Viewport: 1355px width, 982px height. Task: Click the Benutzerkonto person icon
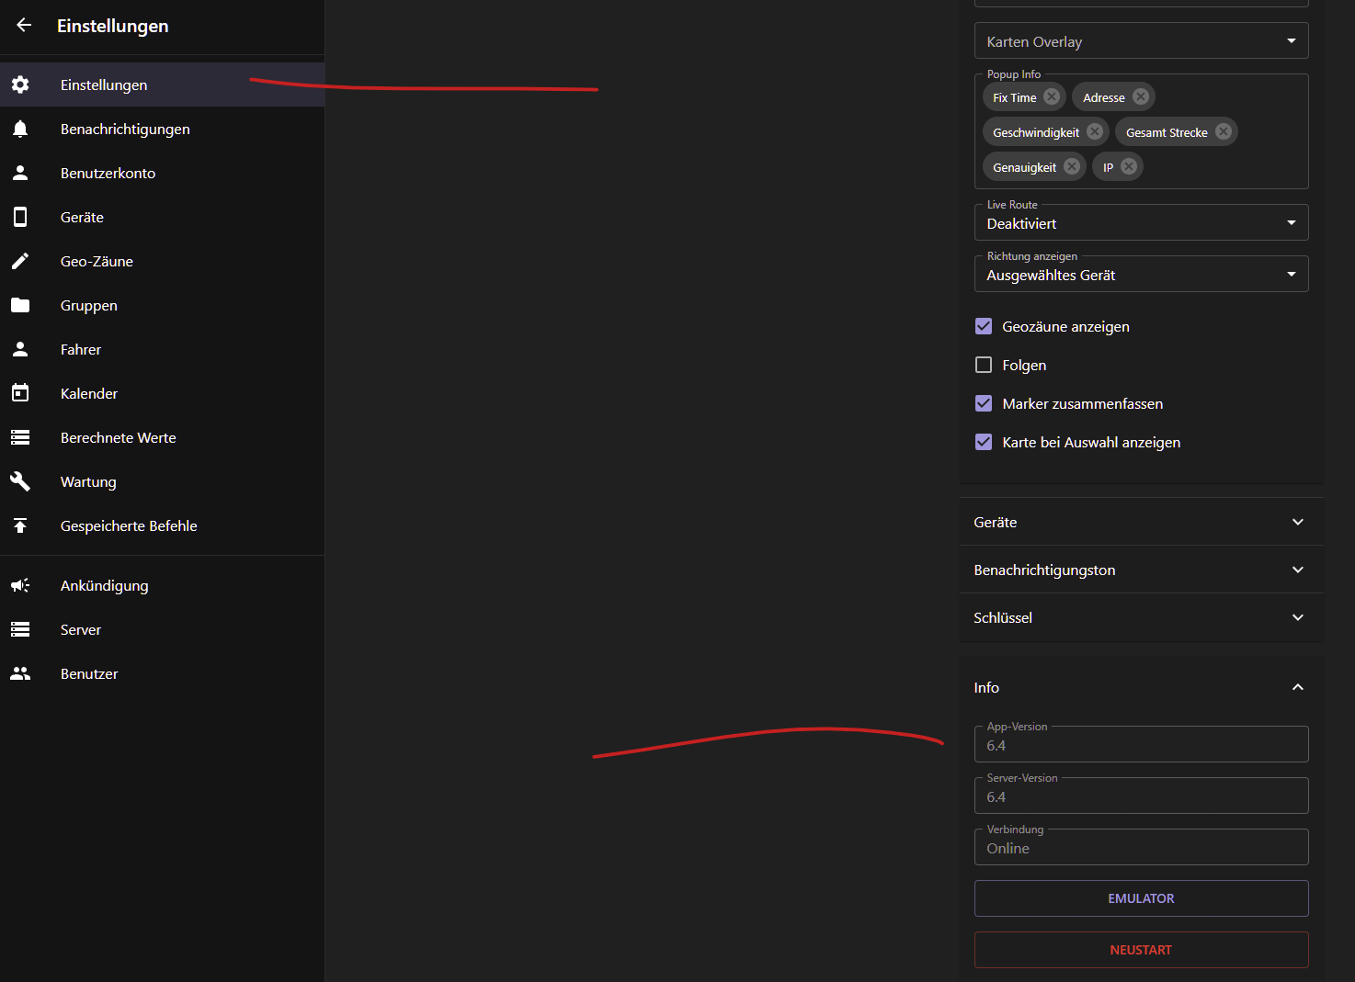tap(20, 173)
